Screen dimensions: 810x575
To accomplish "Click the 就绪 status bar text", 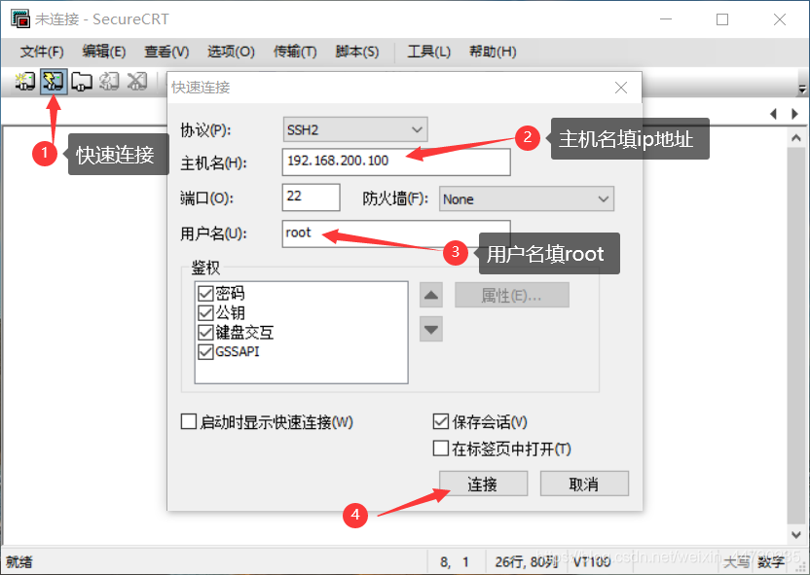I will (19, 562).
